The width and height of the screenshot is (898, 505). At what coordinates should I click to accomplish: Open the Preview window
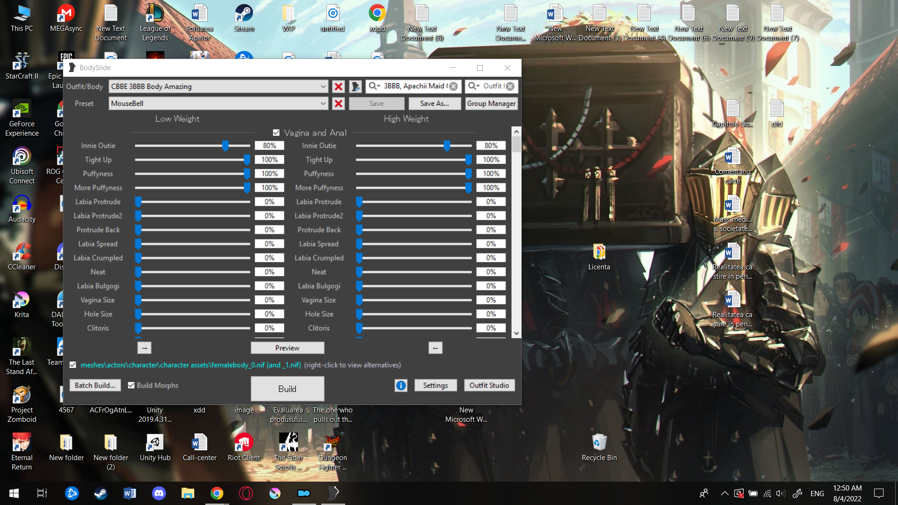[x=287, y=348]
